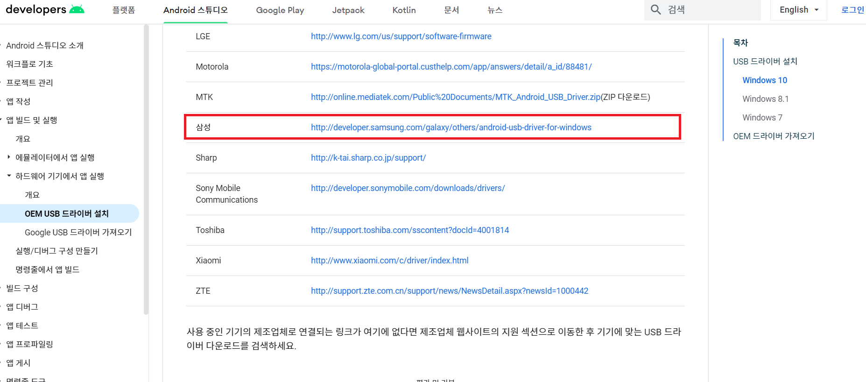Open the ZTE NewsDetail support link
The width and height of the screenshot is (866, 382).
coord(450,291)
